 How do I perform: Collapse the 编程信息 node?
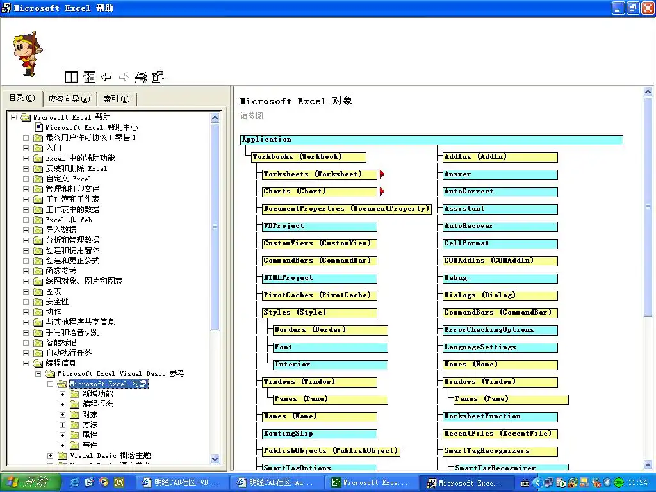tap(26, 363)
